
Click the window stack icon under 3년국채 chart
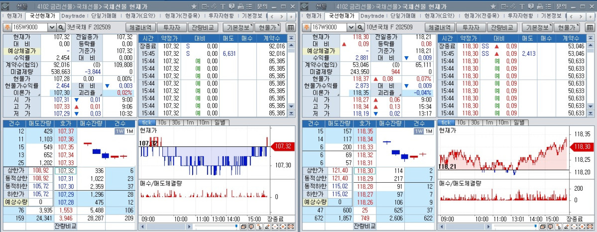[243, 227]
